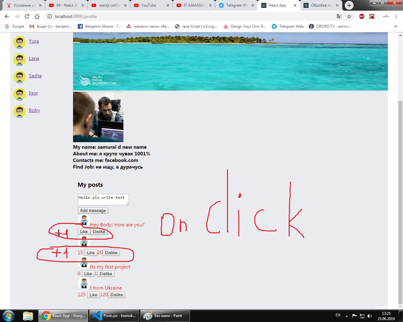Open the 'Java Script | w3.org' bookmark
Image resolution: width=403 pixels, height=322 pixels.
(196, 26)
